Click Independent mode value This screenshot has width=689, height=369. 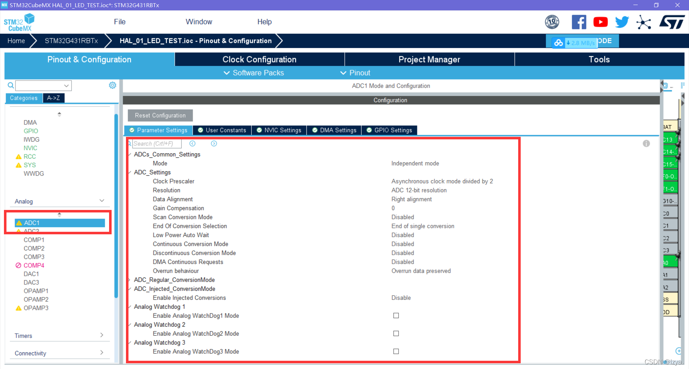(415, 163)
